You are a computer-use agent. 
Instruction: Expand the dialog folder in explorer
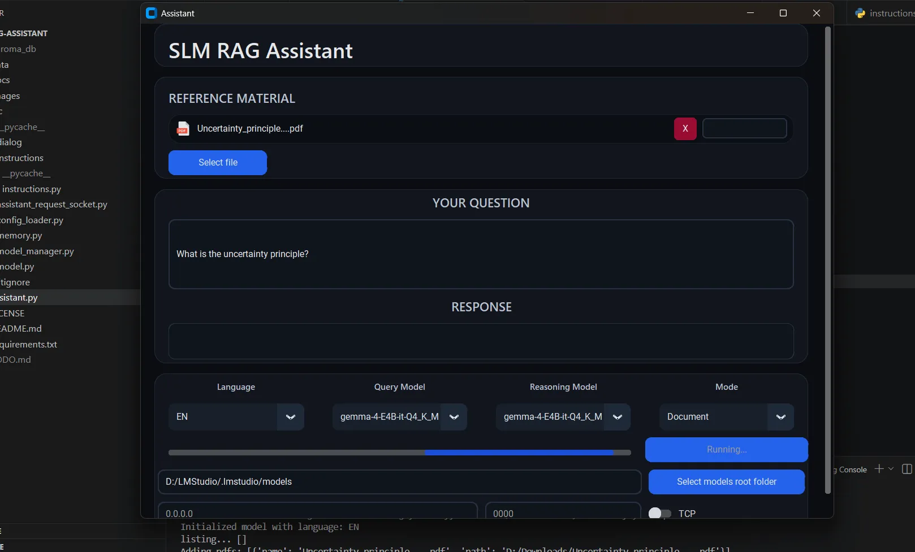[11, 142]
